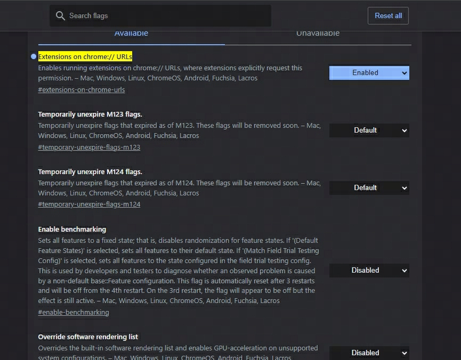Focus the Search flags input field
Screen dimensions: 461x360
(x=165, y=16)
